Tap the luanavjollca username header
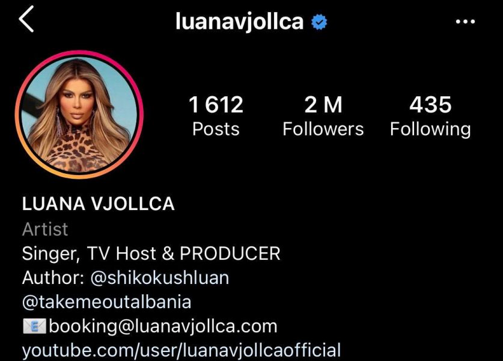The image size is (503, 361). [x=239, y=22]
